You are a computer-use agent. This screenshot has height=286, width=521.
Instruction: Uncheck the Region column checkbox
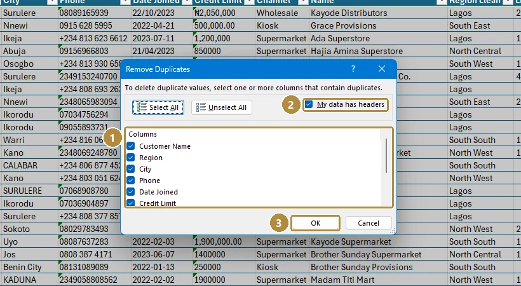[131, 158]
